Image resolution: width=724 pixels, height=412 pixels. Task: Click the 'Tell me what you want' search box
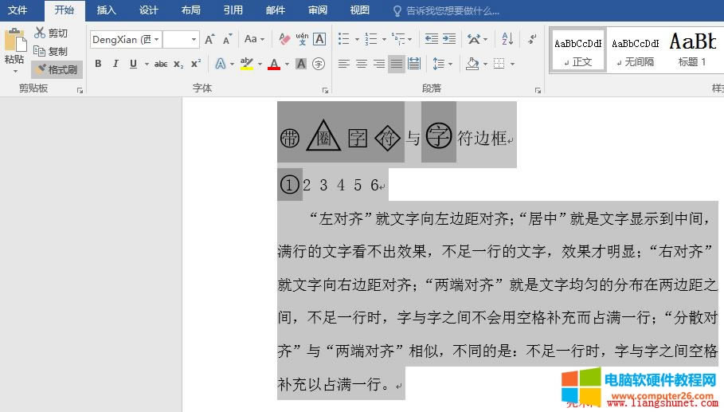point(452,11)
